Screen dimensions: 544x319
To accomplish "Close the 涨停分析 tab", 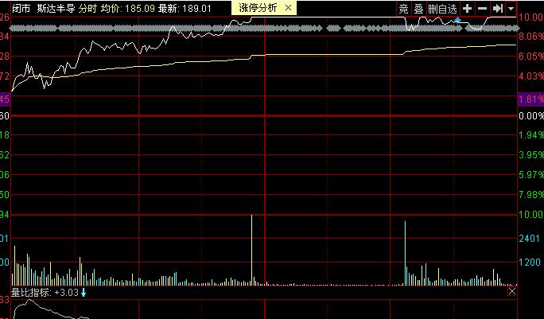I will coord(289,8).
